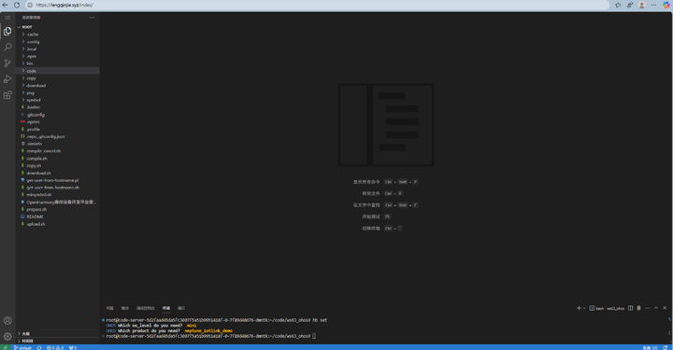The height and width of the screenshot is (350, 673).
Task: Expand the .npm folder
Action: click(x=58, y=56)
